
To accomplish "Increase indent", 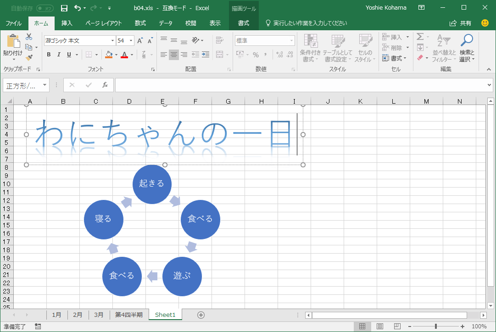I will pyautogui.click(x=206, y=55).
